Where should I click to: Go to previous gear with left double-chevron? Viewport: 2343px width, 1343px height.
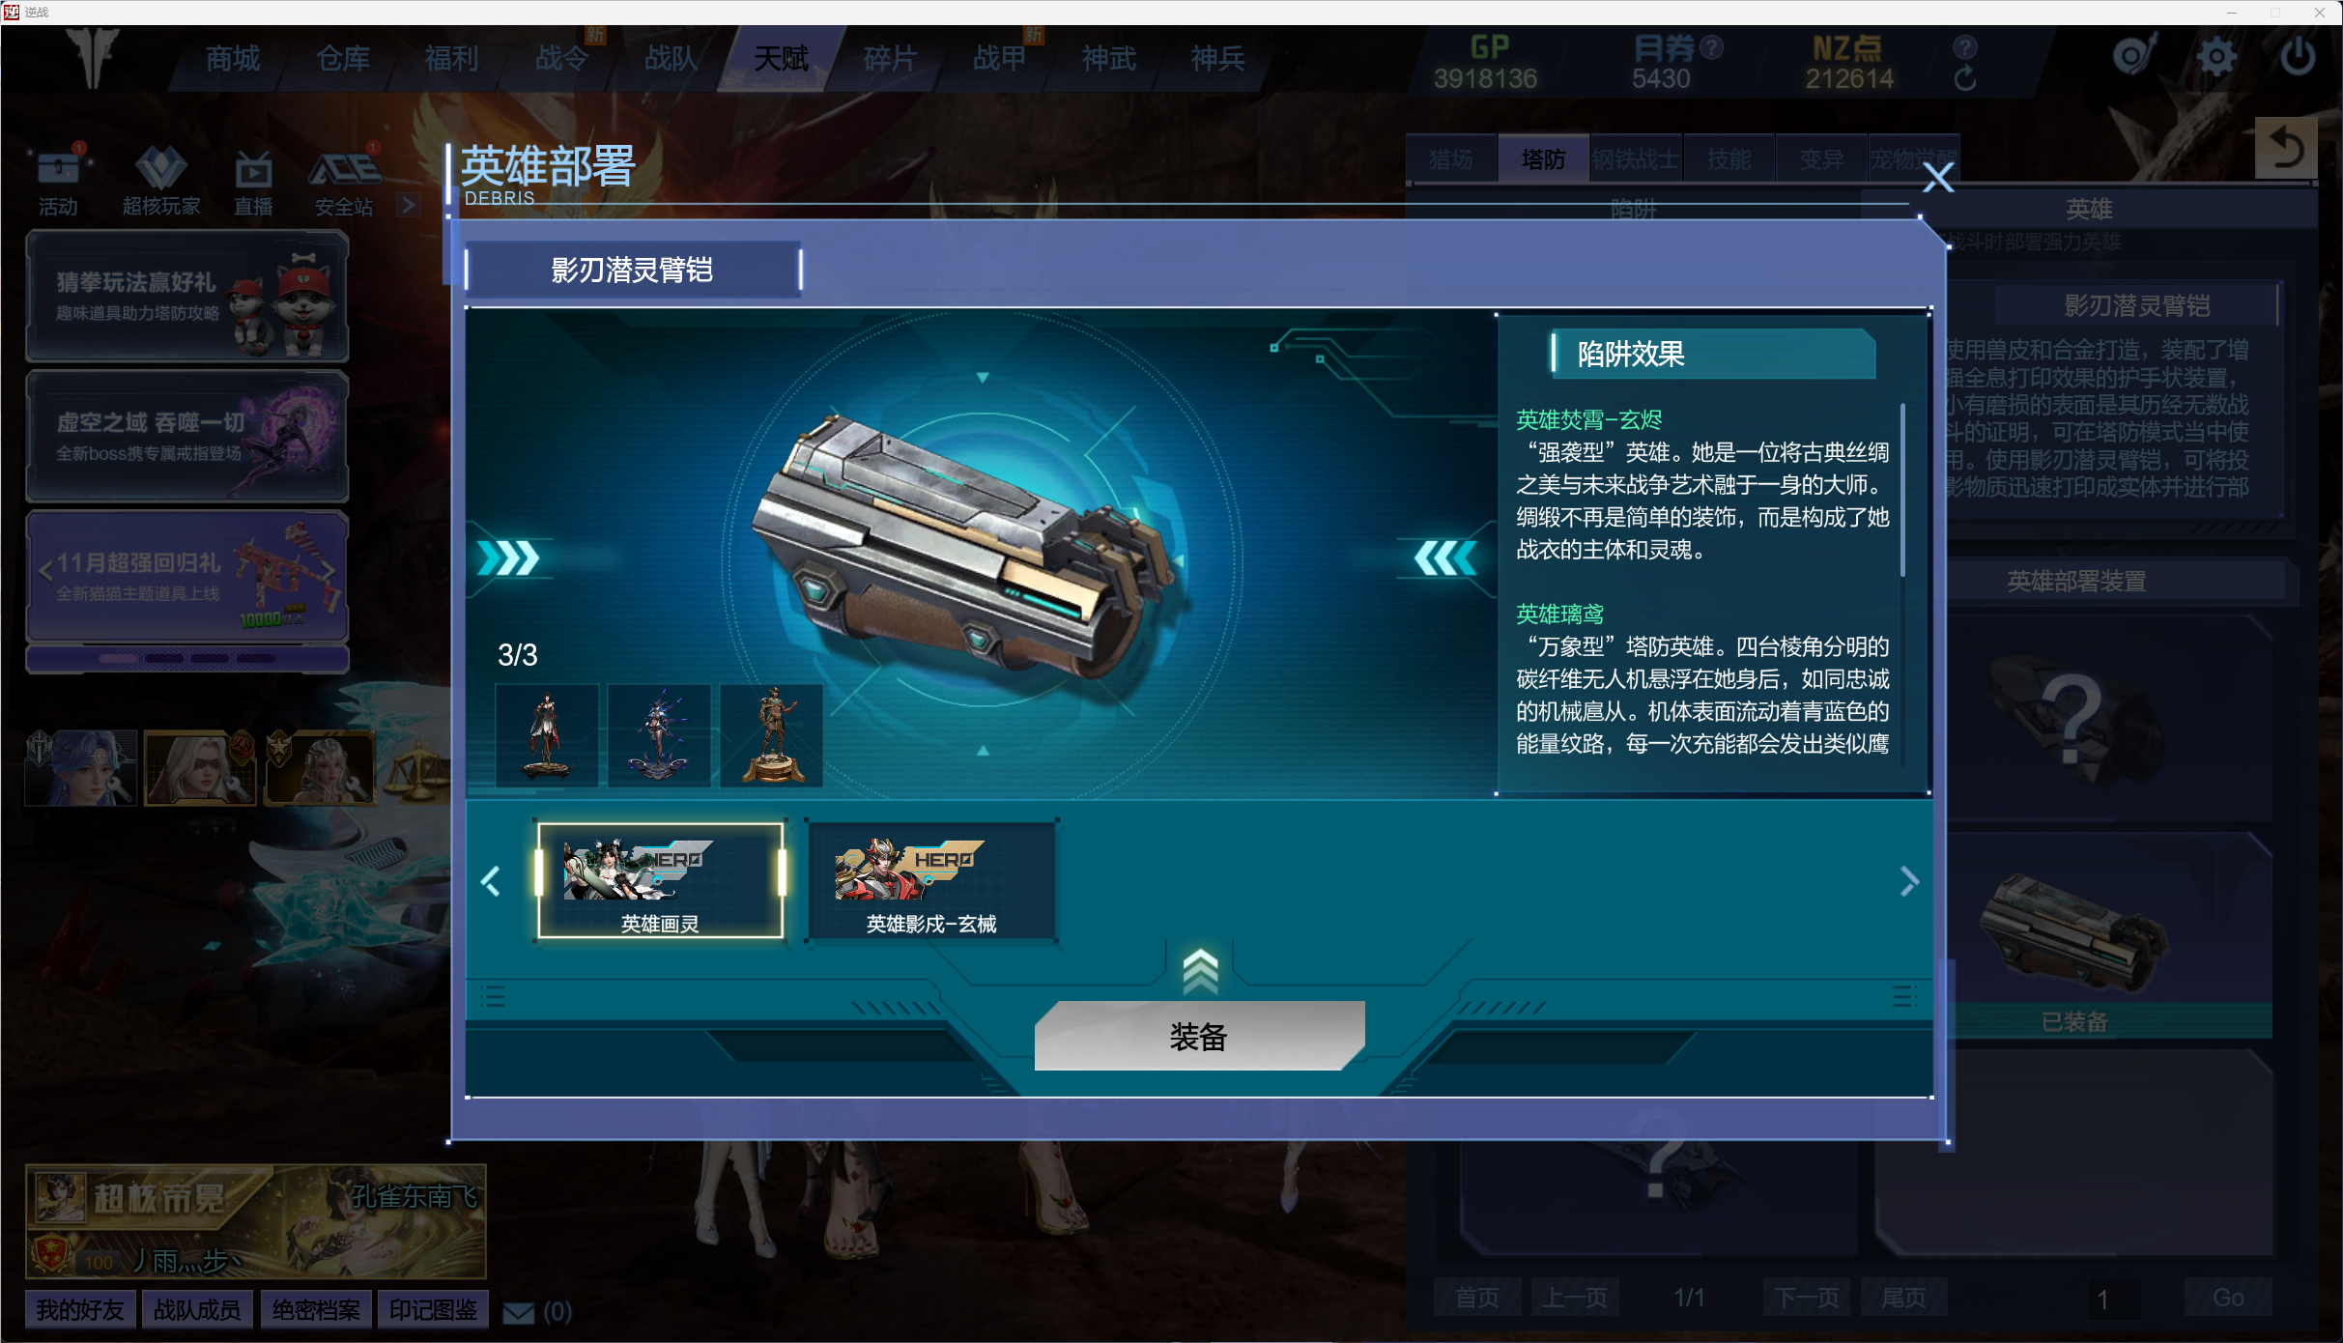(x=508, y=557)
